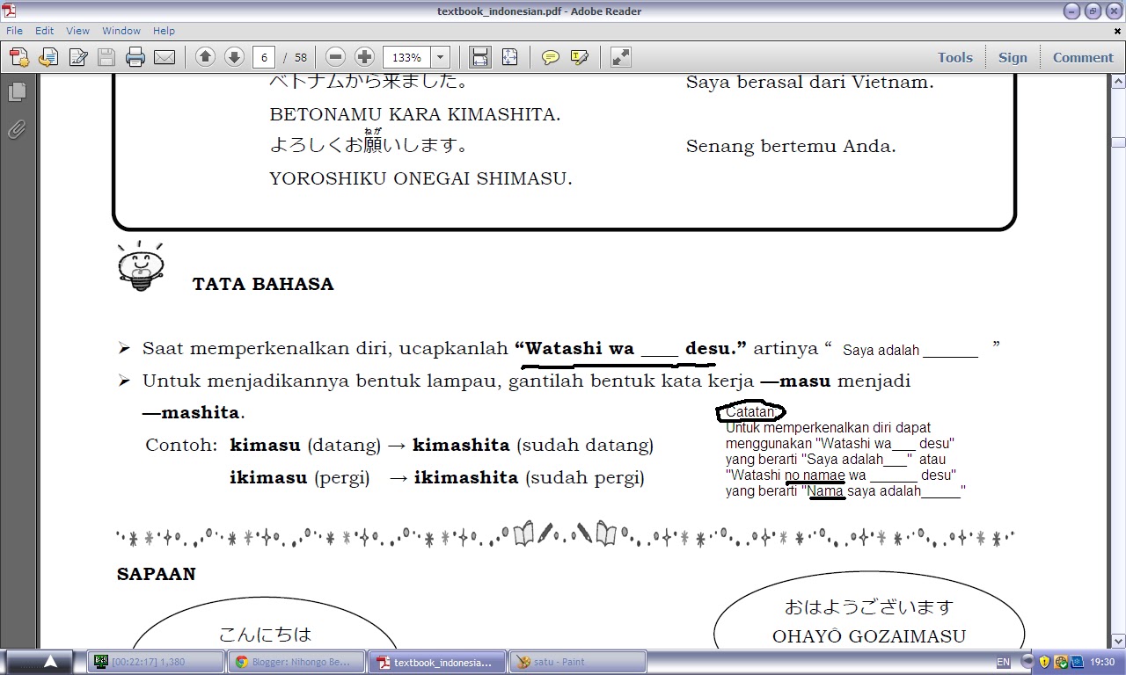The height and width of the screenshot is (675, 1126).
Task: Click text OHAYŌ GOZAIMASU
Action: click(869, 635)
